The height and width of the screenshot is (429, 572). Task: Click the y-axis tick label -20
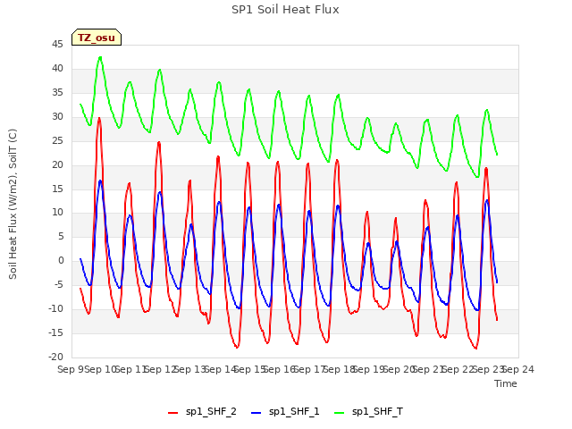[x=55, y=357]
